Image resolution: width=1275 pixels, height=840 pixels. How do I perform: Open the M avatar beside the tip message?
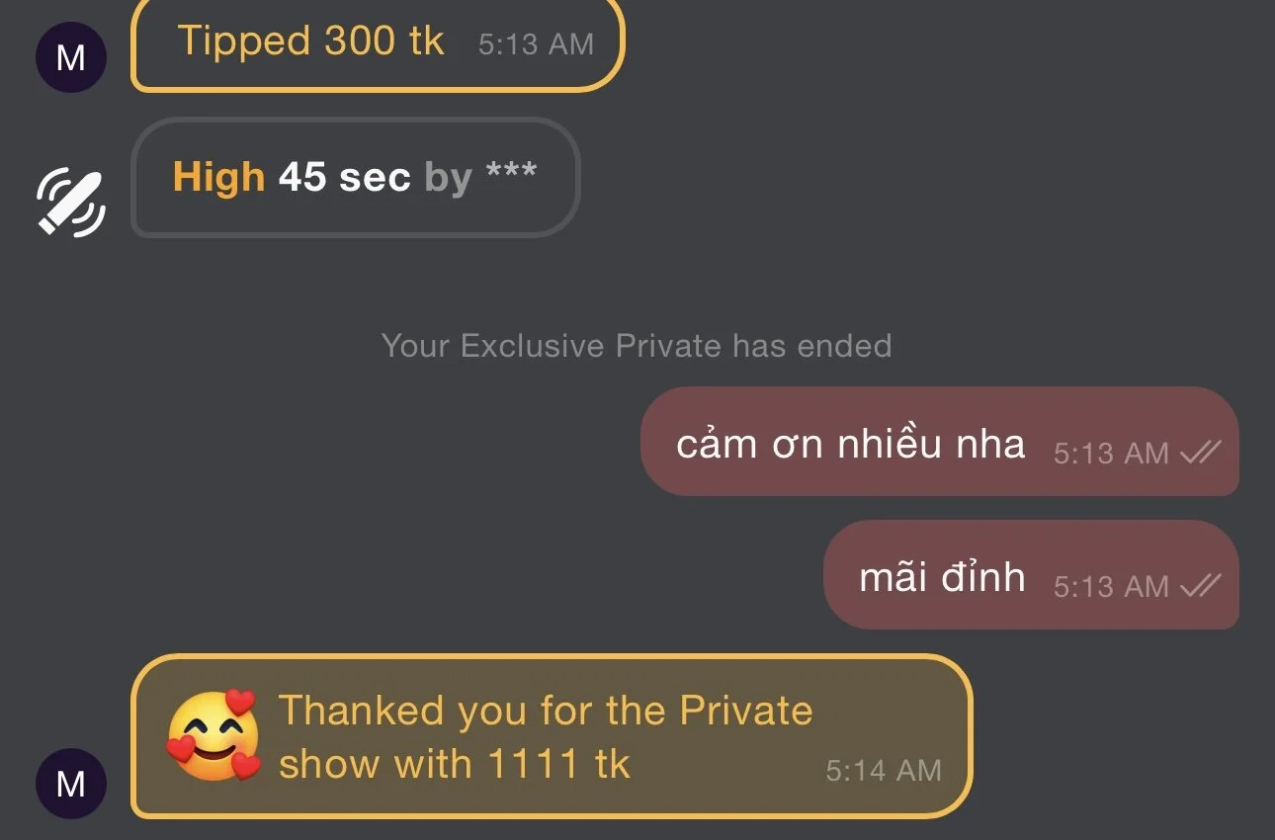tap(70, 57)
